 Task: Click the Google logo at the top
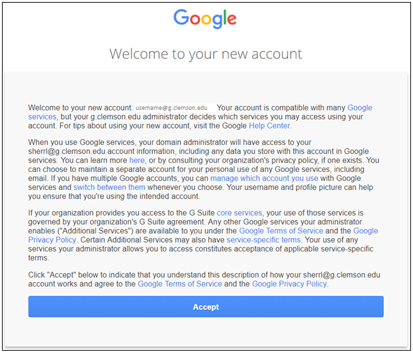205,19
